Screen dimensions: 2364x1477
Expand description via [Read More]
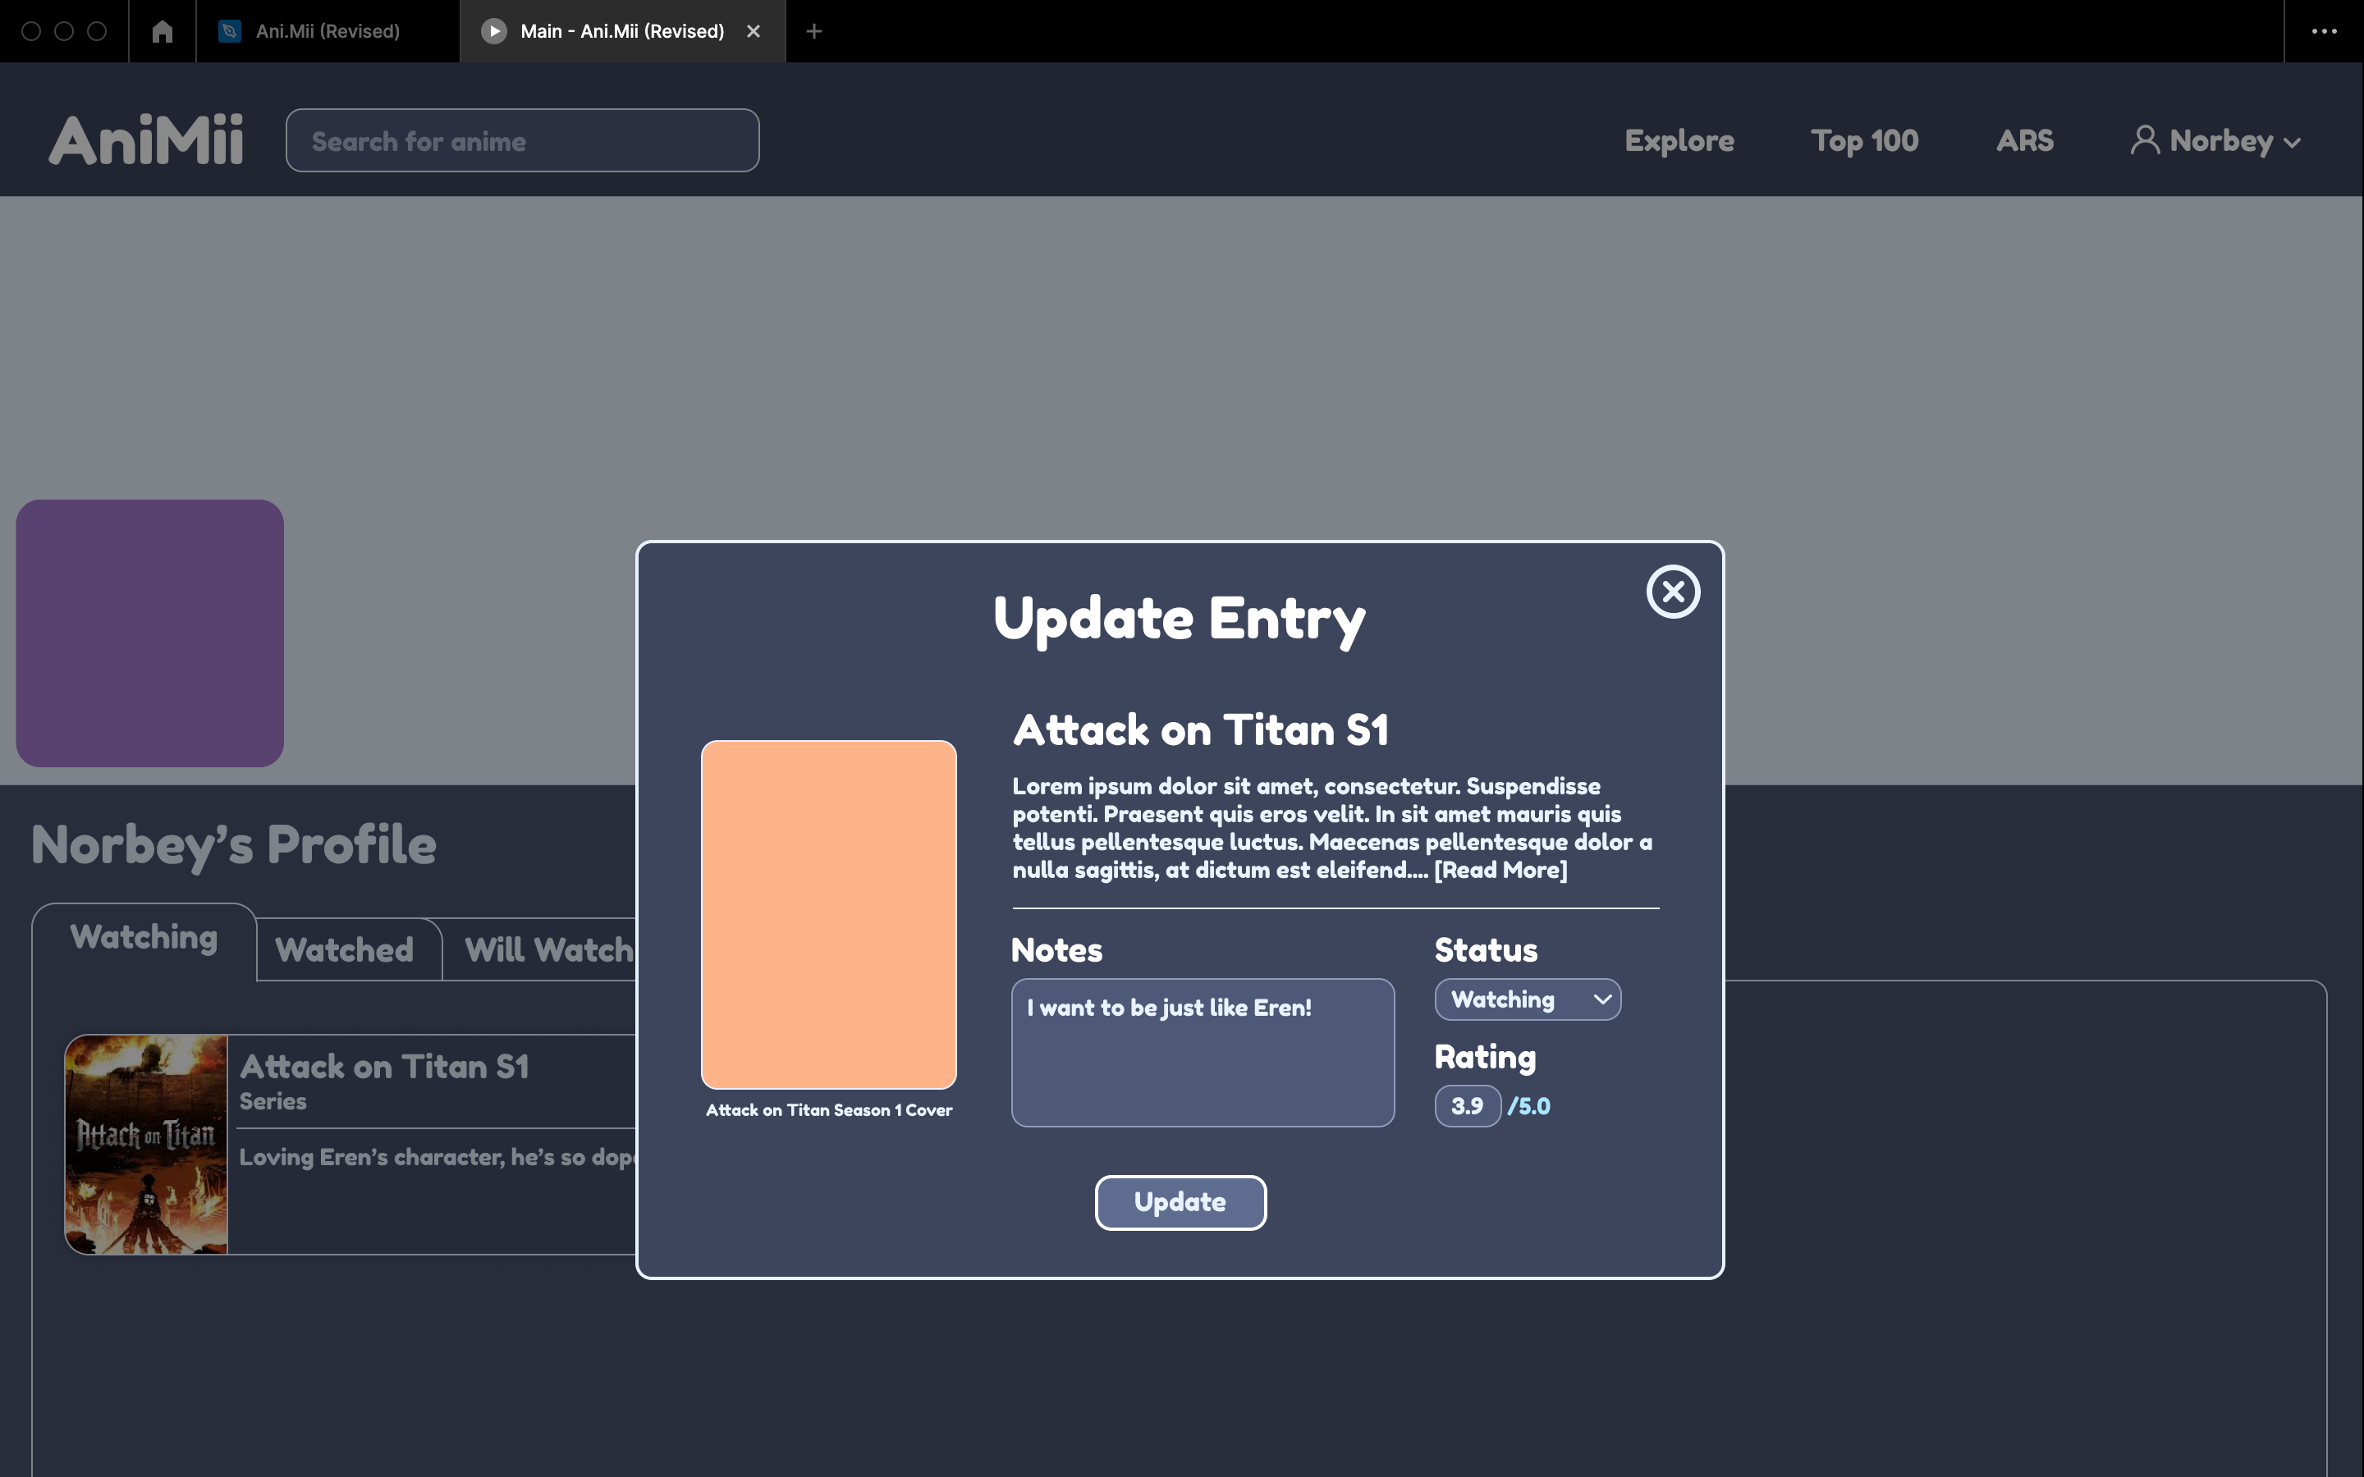[1500, 870]
